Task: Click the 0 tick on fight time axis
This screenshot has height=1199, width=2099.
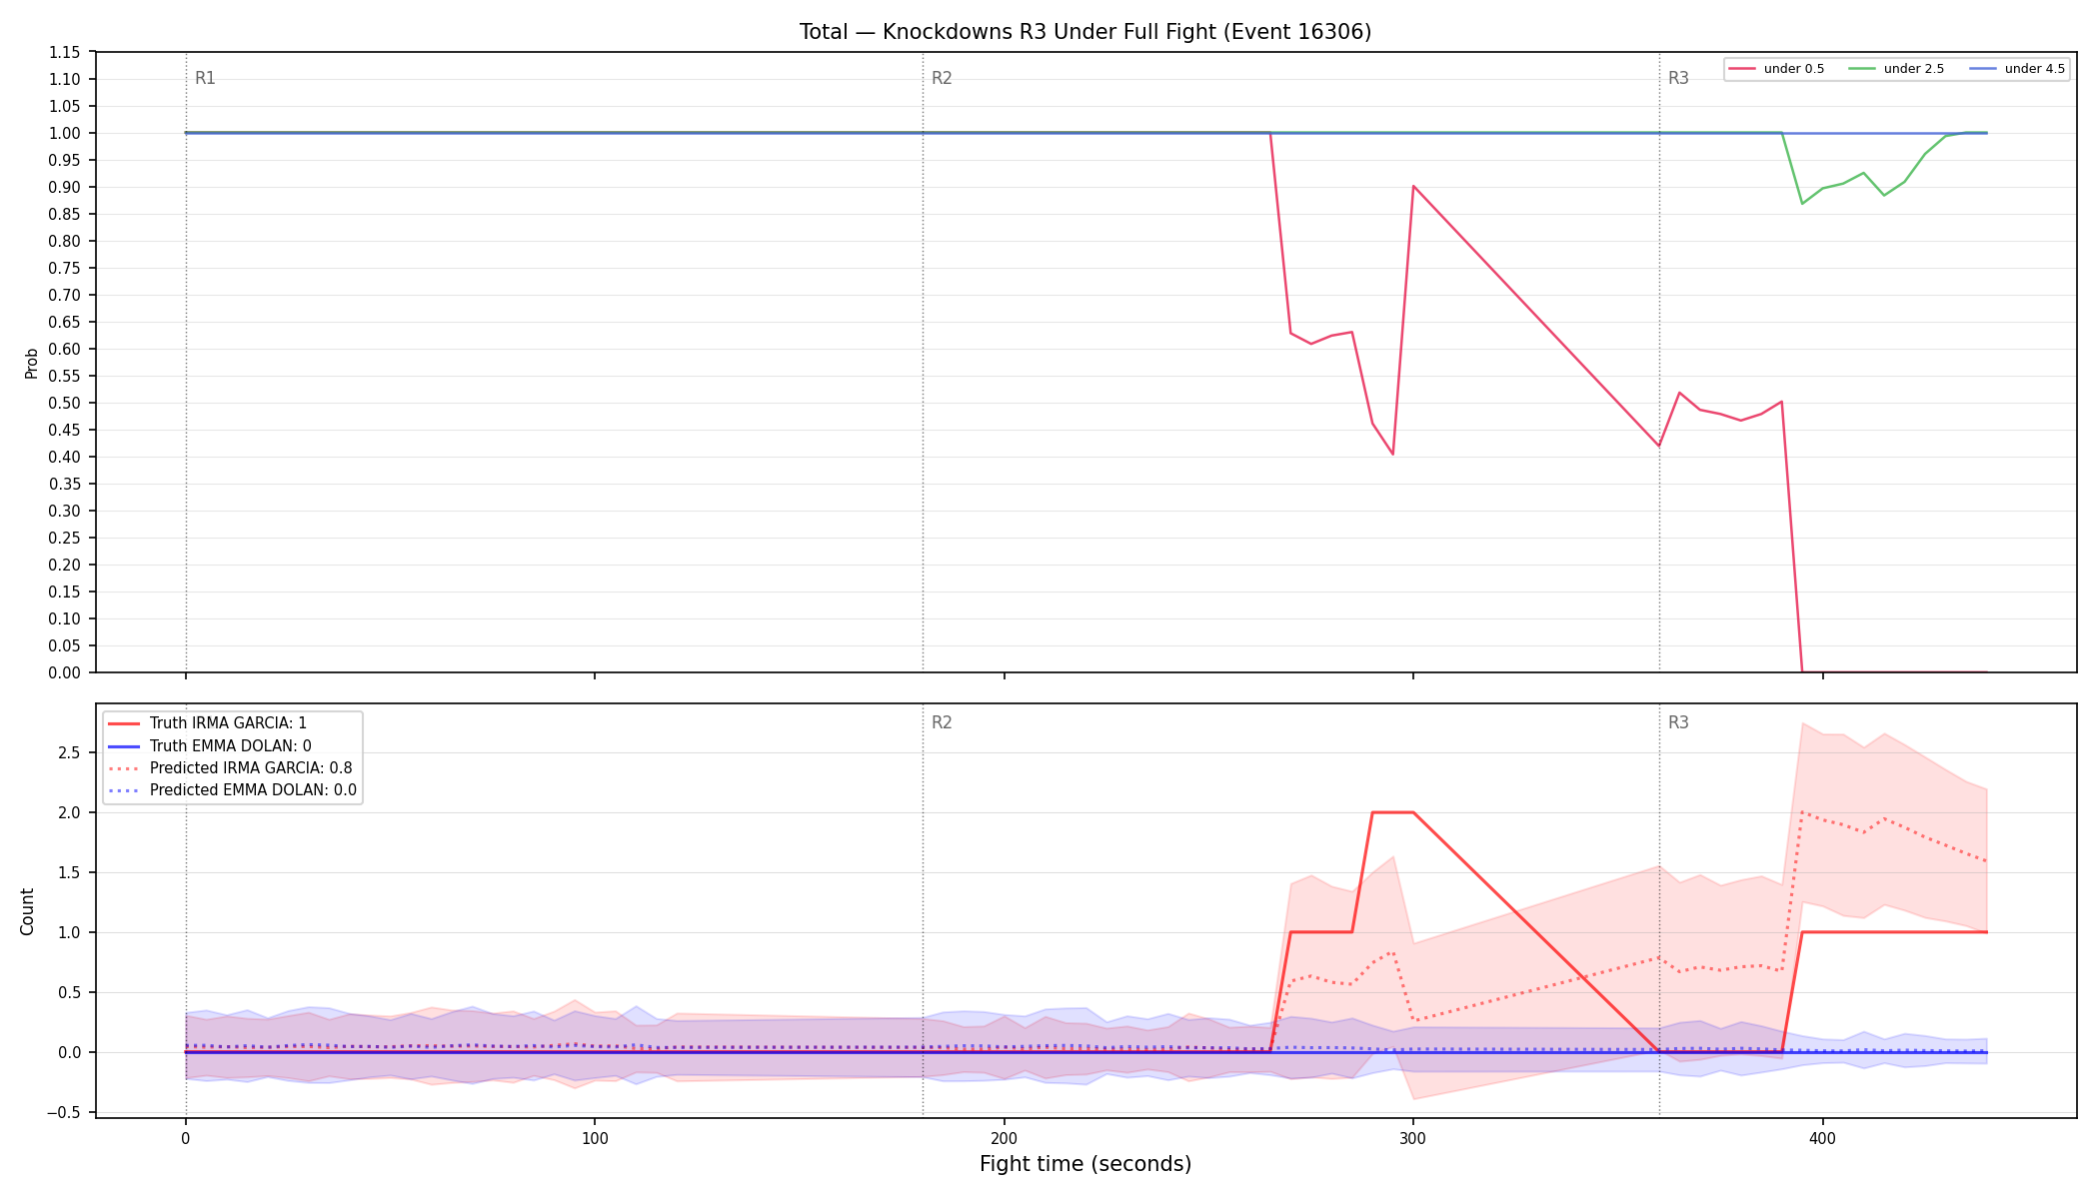Action: point(186,1138)
